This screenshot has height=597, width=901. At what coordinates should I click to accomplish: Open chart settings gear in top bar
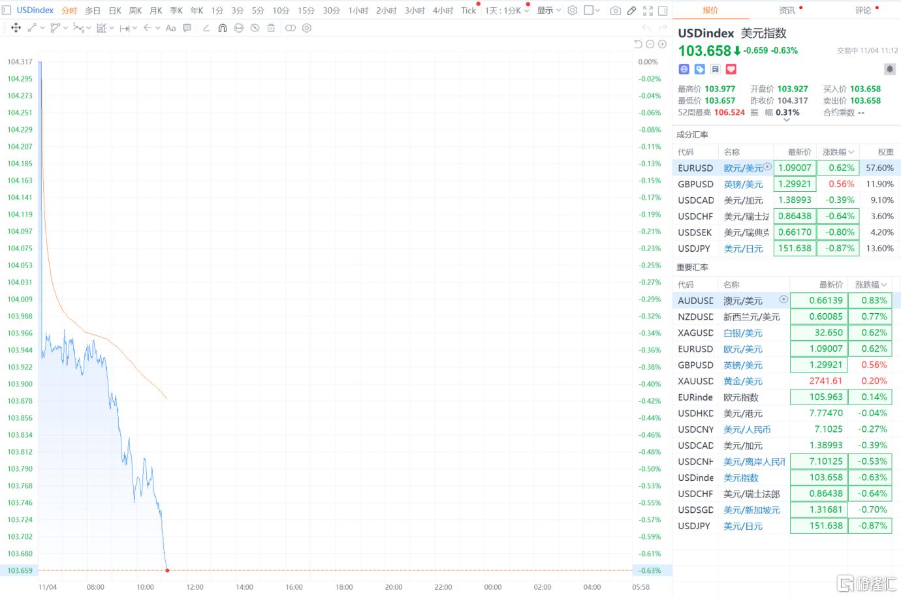pyautogui.click(x=573, y=10)
